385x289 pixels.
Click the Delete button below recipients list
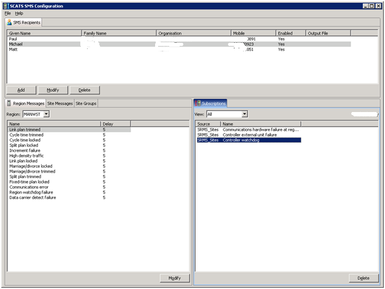tap(85, 90)
